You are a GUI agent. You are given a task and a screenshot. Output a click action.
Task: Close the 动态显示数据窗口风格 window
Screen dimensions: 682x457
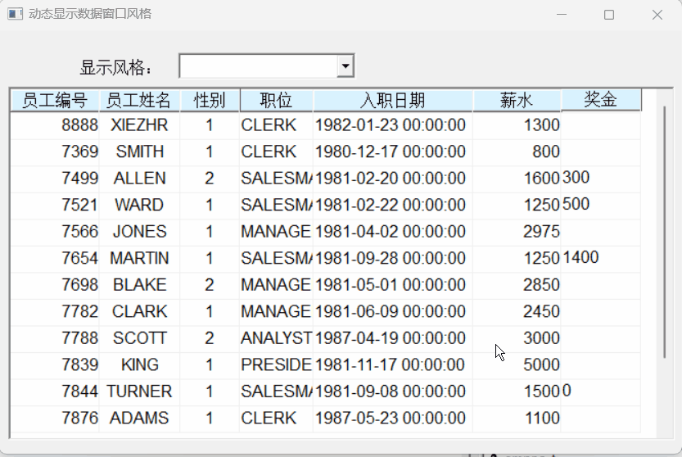657,15
